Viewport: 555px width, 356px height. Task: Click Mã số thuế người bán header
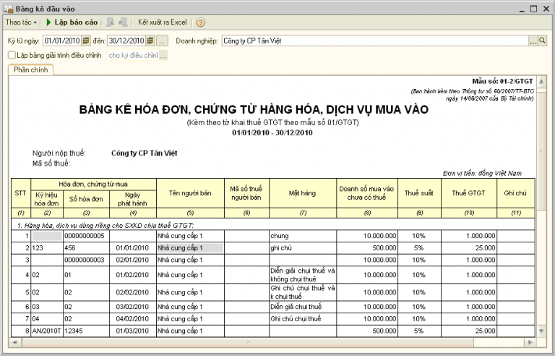pos(246,193)
